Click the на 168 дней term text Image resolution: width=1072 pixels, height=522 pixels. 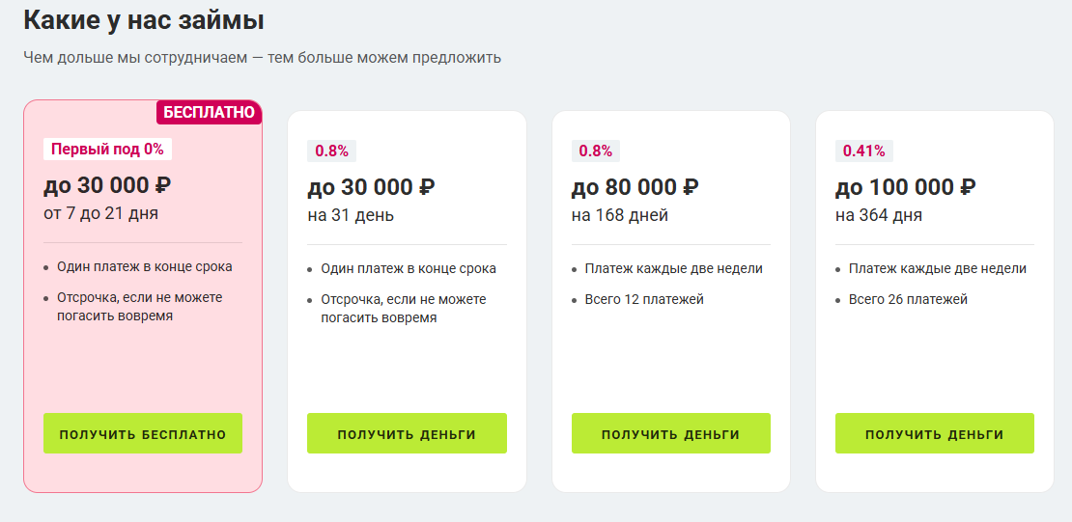point(619,215)
